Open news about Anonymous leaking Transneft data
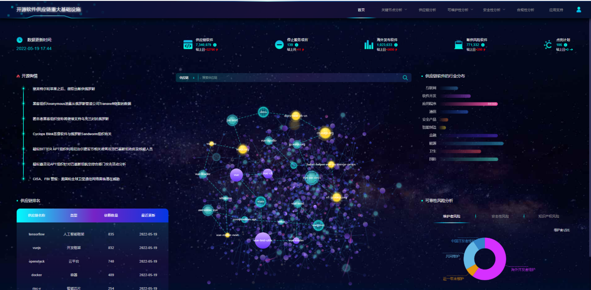Screen dimensions: 591x290 82,104
